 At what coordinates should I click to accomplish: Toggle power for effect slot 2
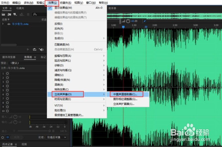7,78
